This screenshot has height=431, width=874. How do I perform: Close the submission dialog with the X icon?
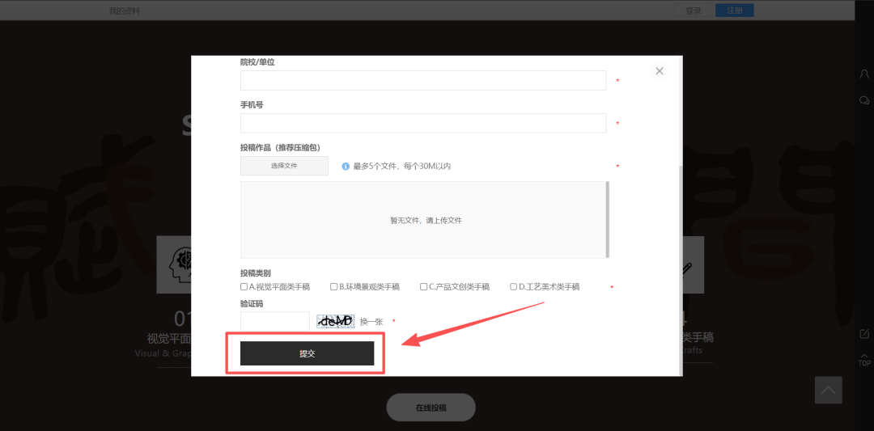click(660, 71)
